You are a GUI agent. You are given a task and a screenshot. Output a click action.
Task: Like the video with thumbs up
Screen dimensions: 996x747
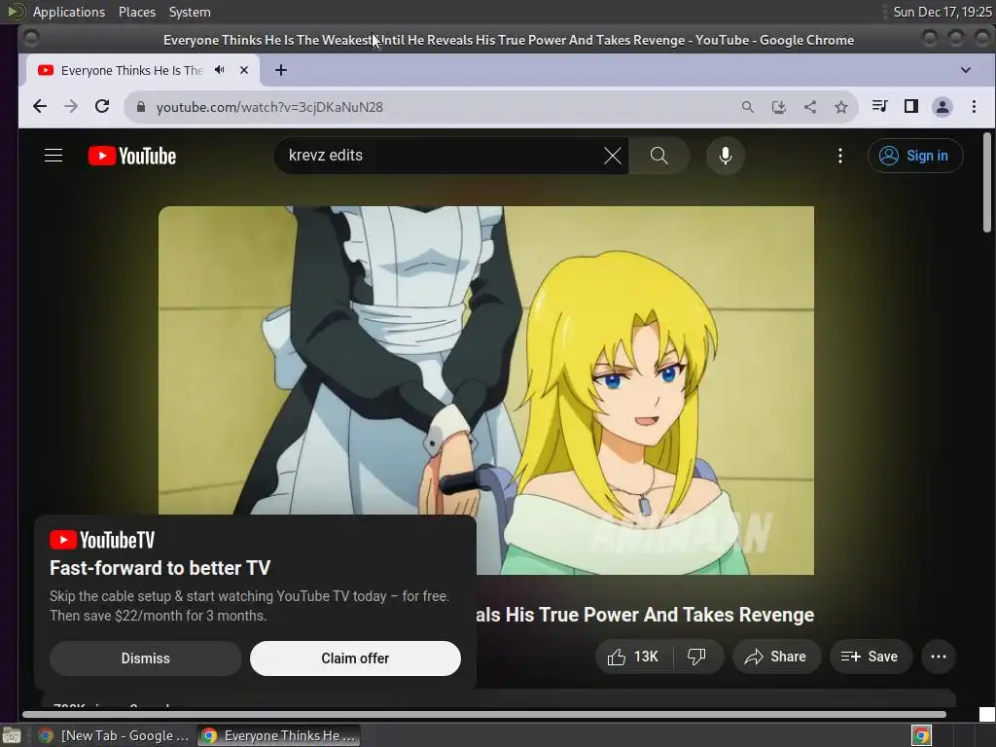(633, 657)
